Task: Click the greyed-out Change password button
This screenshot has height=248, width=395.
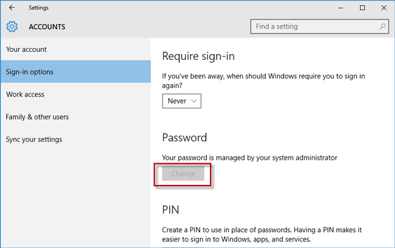Action: point(183,174)
